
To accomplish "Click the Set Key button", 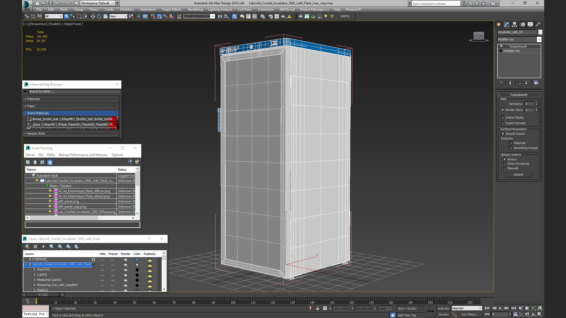I will click(443, 314).
